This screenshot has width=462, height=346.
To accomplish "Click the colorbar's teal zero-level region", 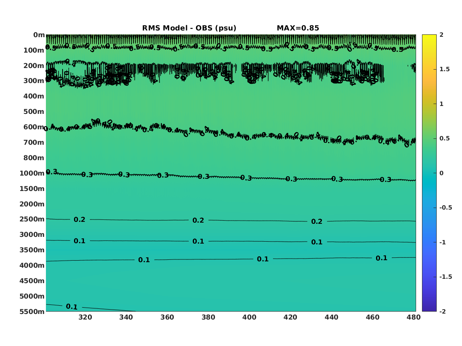I will (429, 173).
